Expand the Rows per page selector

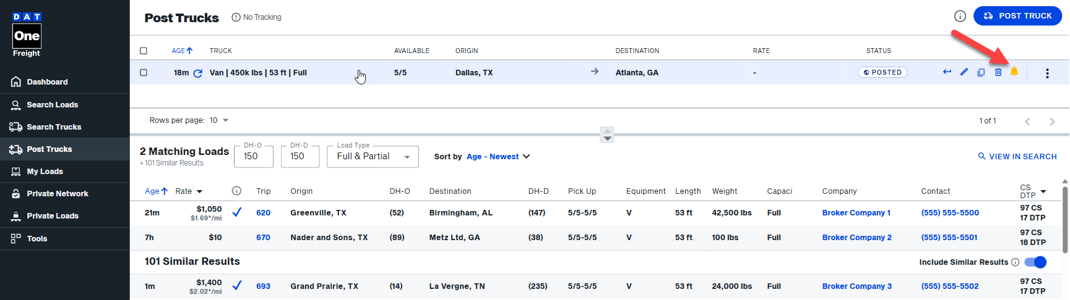point(219,120)
